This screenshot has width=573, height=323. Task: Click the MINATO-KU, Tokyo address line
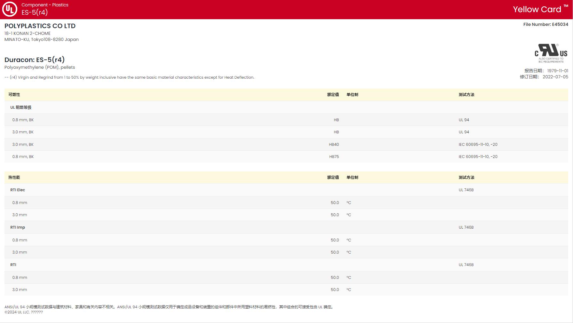click(42, 39)
